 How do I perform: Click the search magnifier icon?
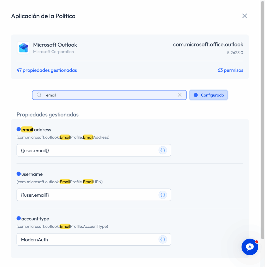pyautogui.click(x=39, y=95)
